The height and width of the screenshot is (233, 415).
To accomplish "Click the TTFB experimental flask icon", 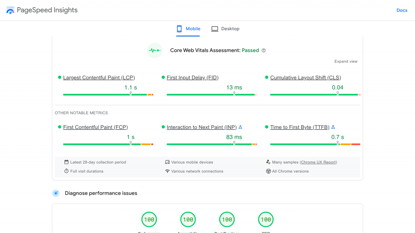I will (x=333, y=127).
